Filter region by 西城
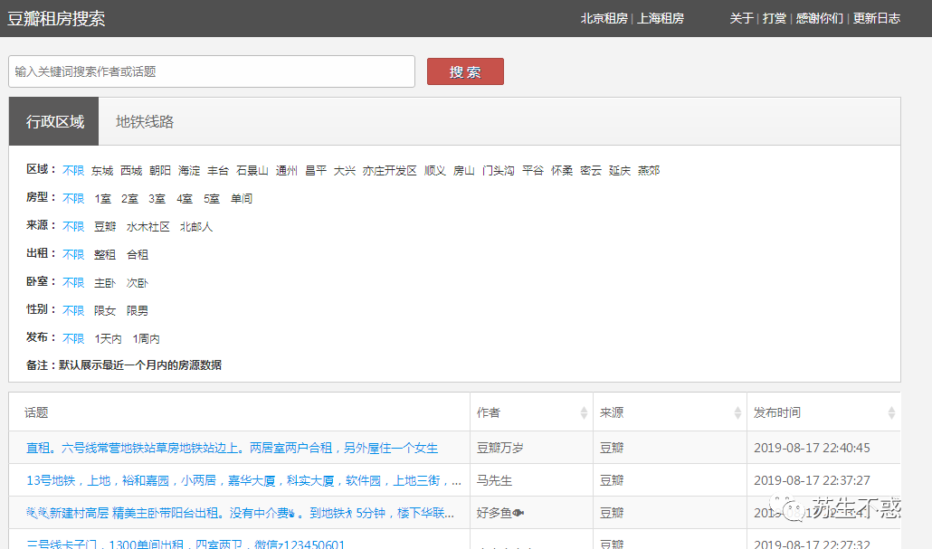The image size is (932, 549). click(x=131, y=171)
